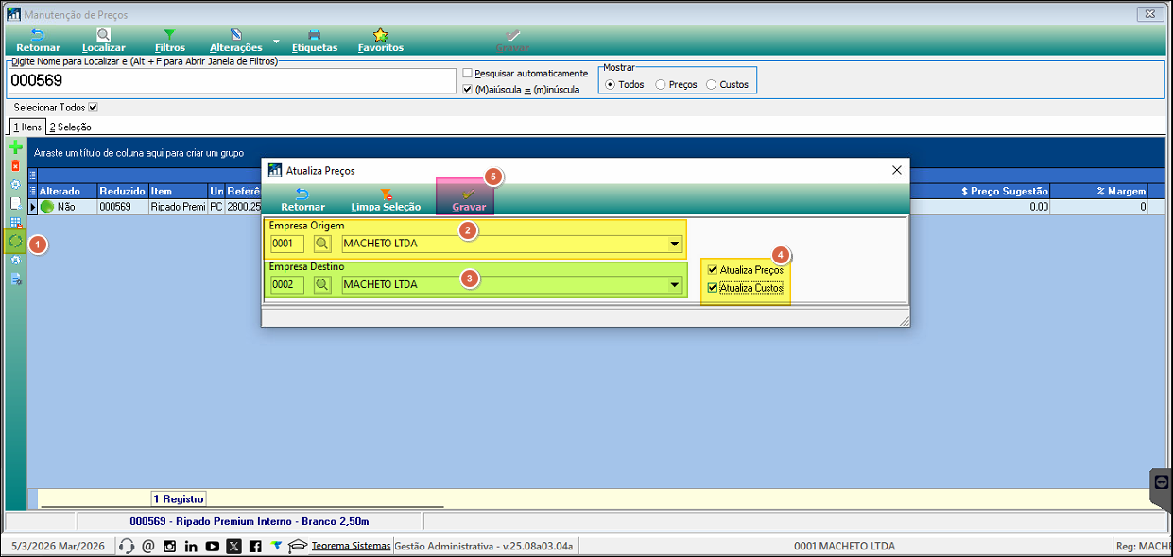Click the magnifier next to Empresa Origem code

tap(322, 244)
